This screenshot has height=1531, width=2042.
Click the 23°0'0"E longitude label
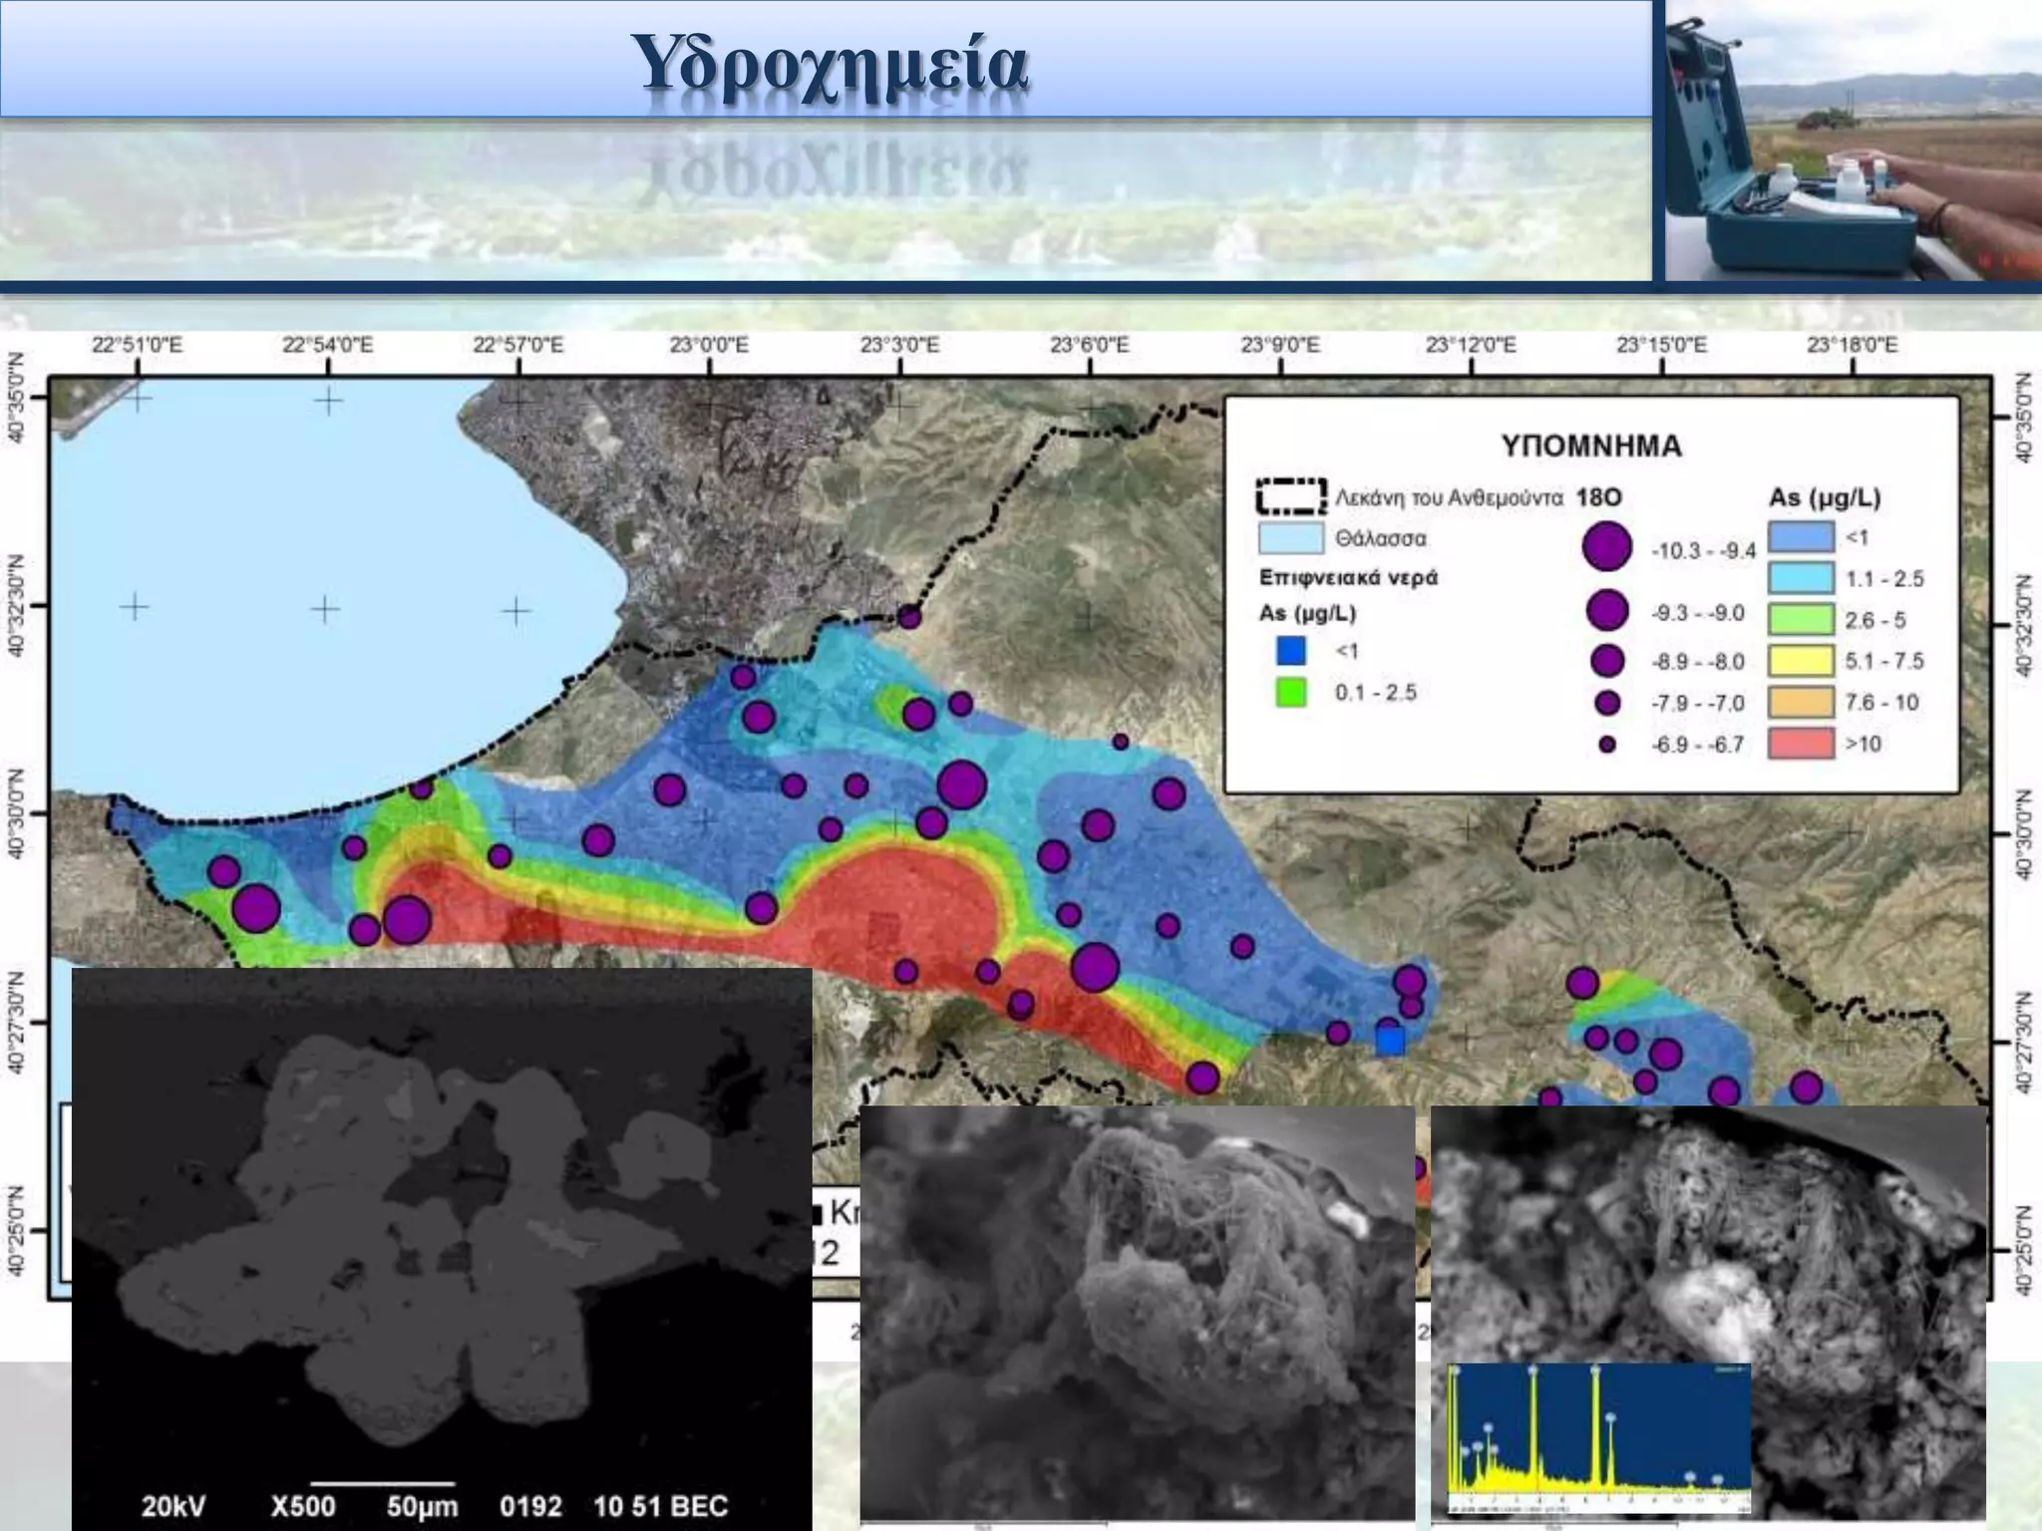coord(708,346)
